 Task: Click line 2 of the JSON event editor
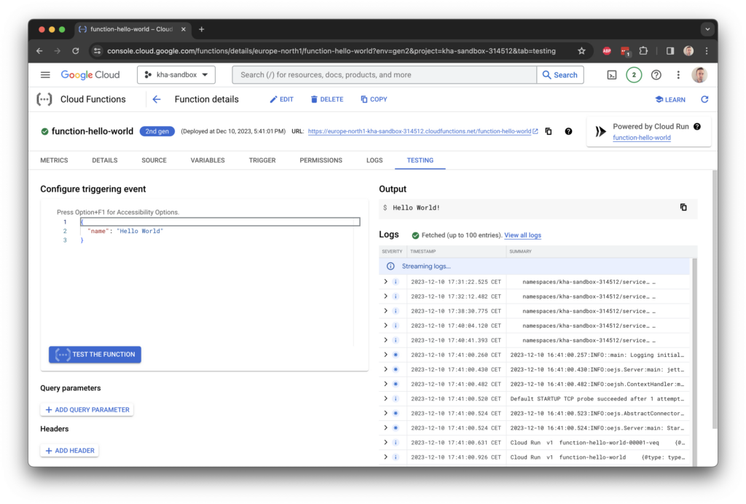pyautogui.click(x=219, y=231)
